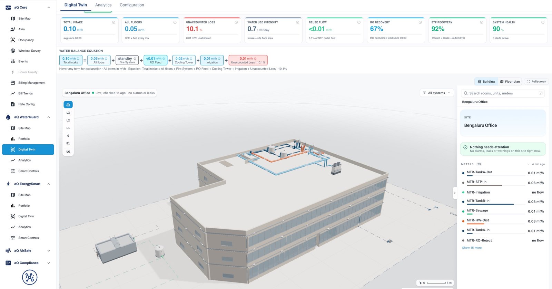This screenshot has height=289, width=552.
Task: Collapse the right side panel arrow
Action: point(455,193)
